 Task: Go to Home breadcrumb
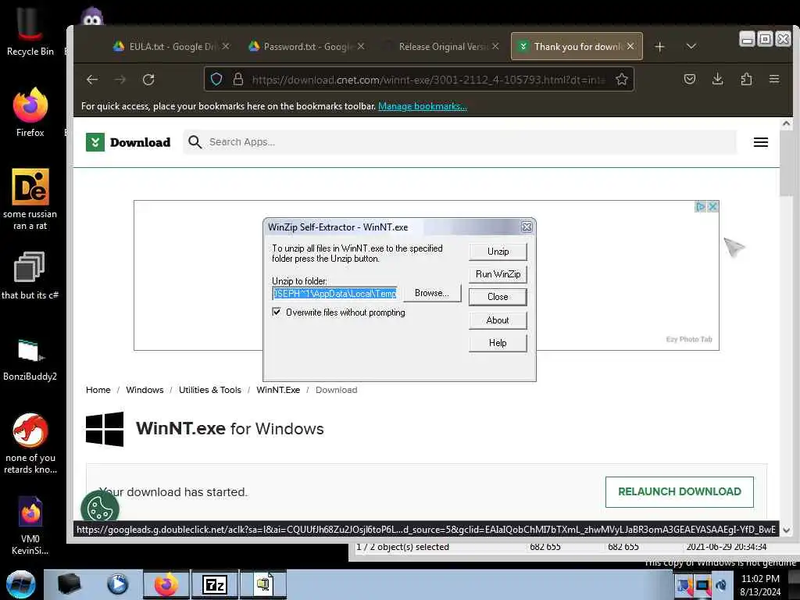coord(98,390)
